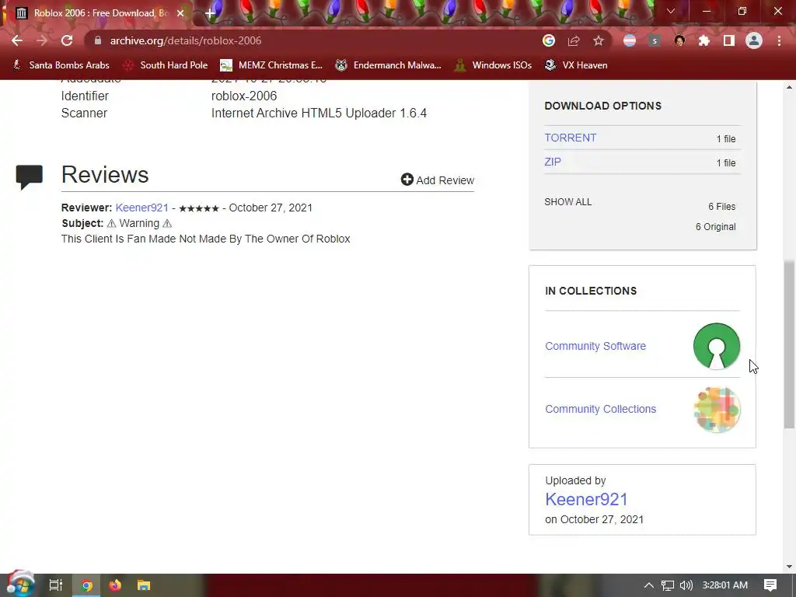This screenshot has width=796, height=597.
Task: Click the Chrome taskbar icon
Action: [86, 585]
